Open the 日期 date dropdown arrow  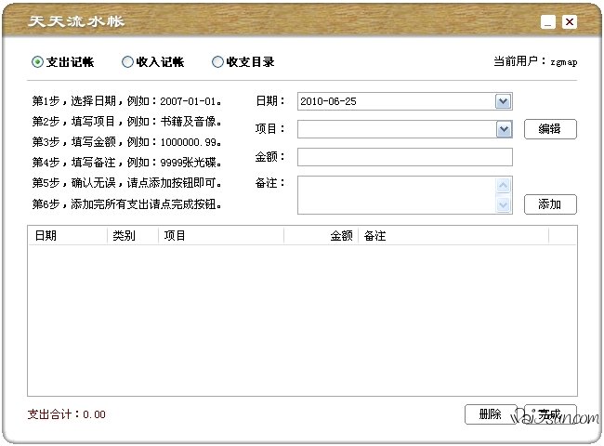(504, 101)
